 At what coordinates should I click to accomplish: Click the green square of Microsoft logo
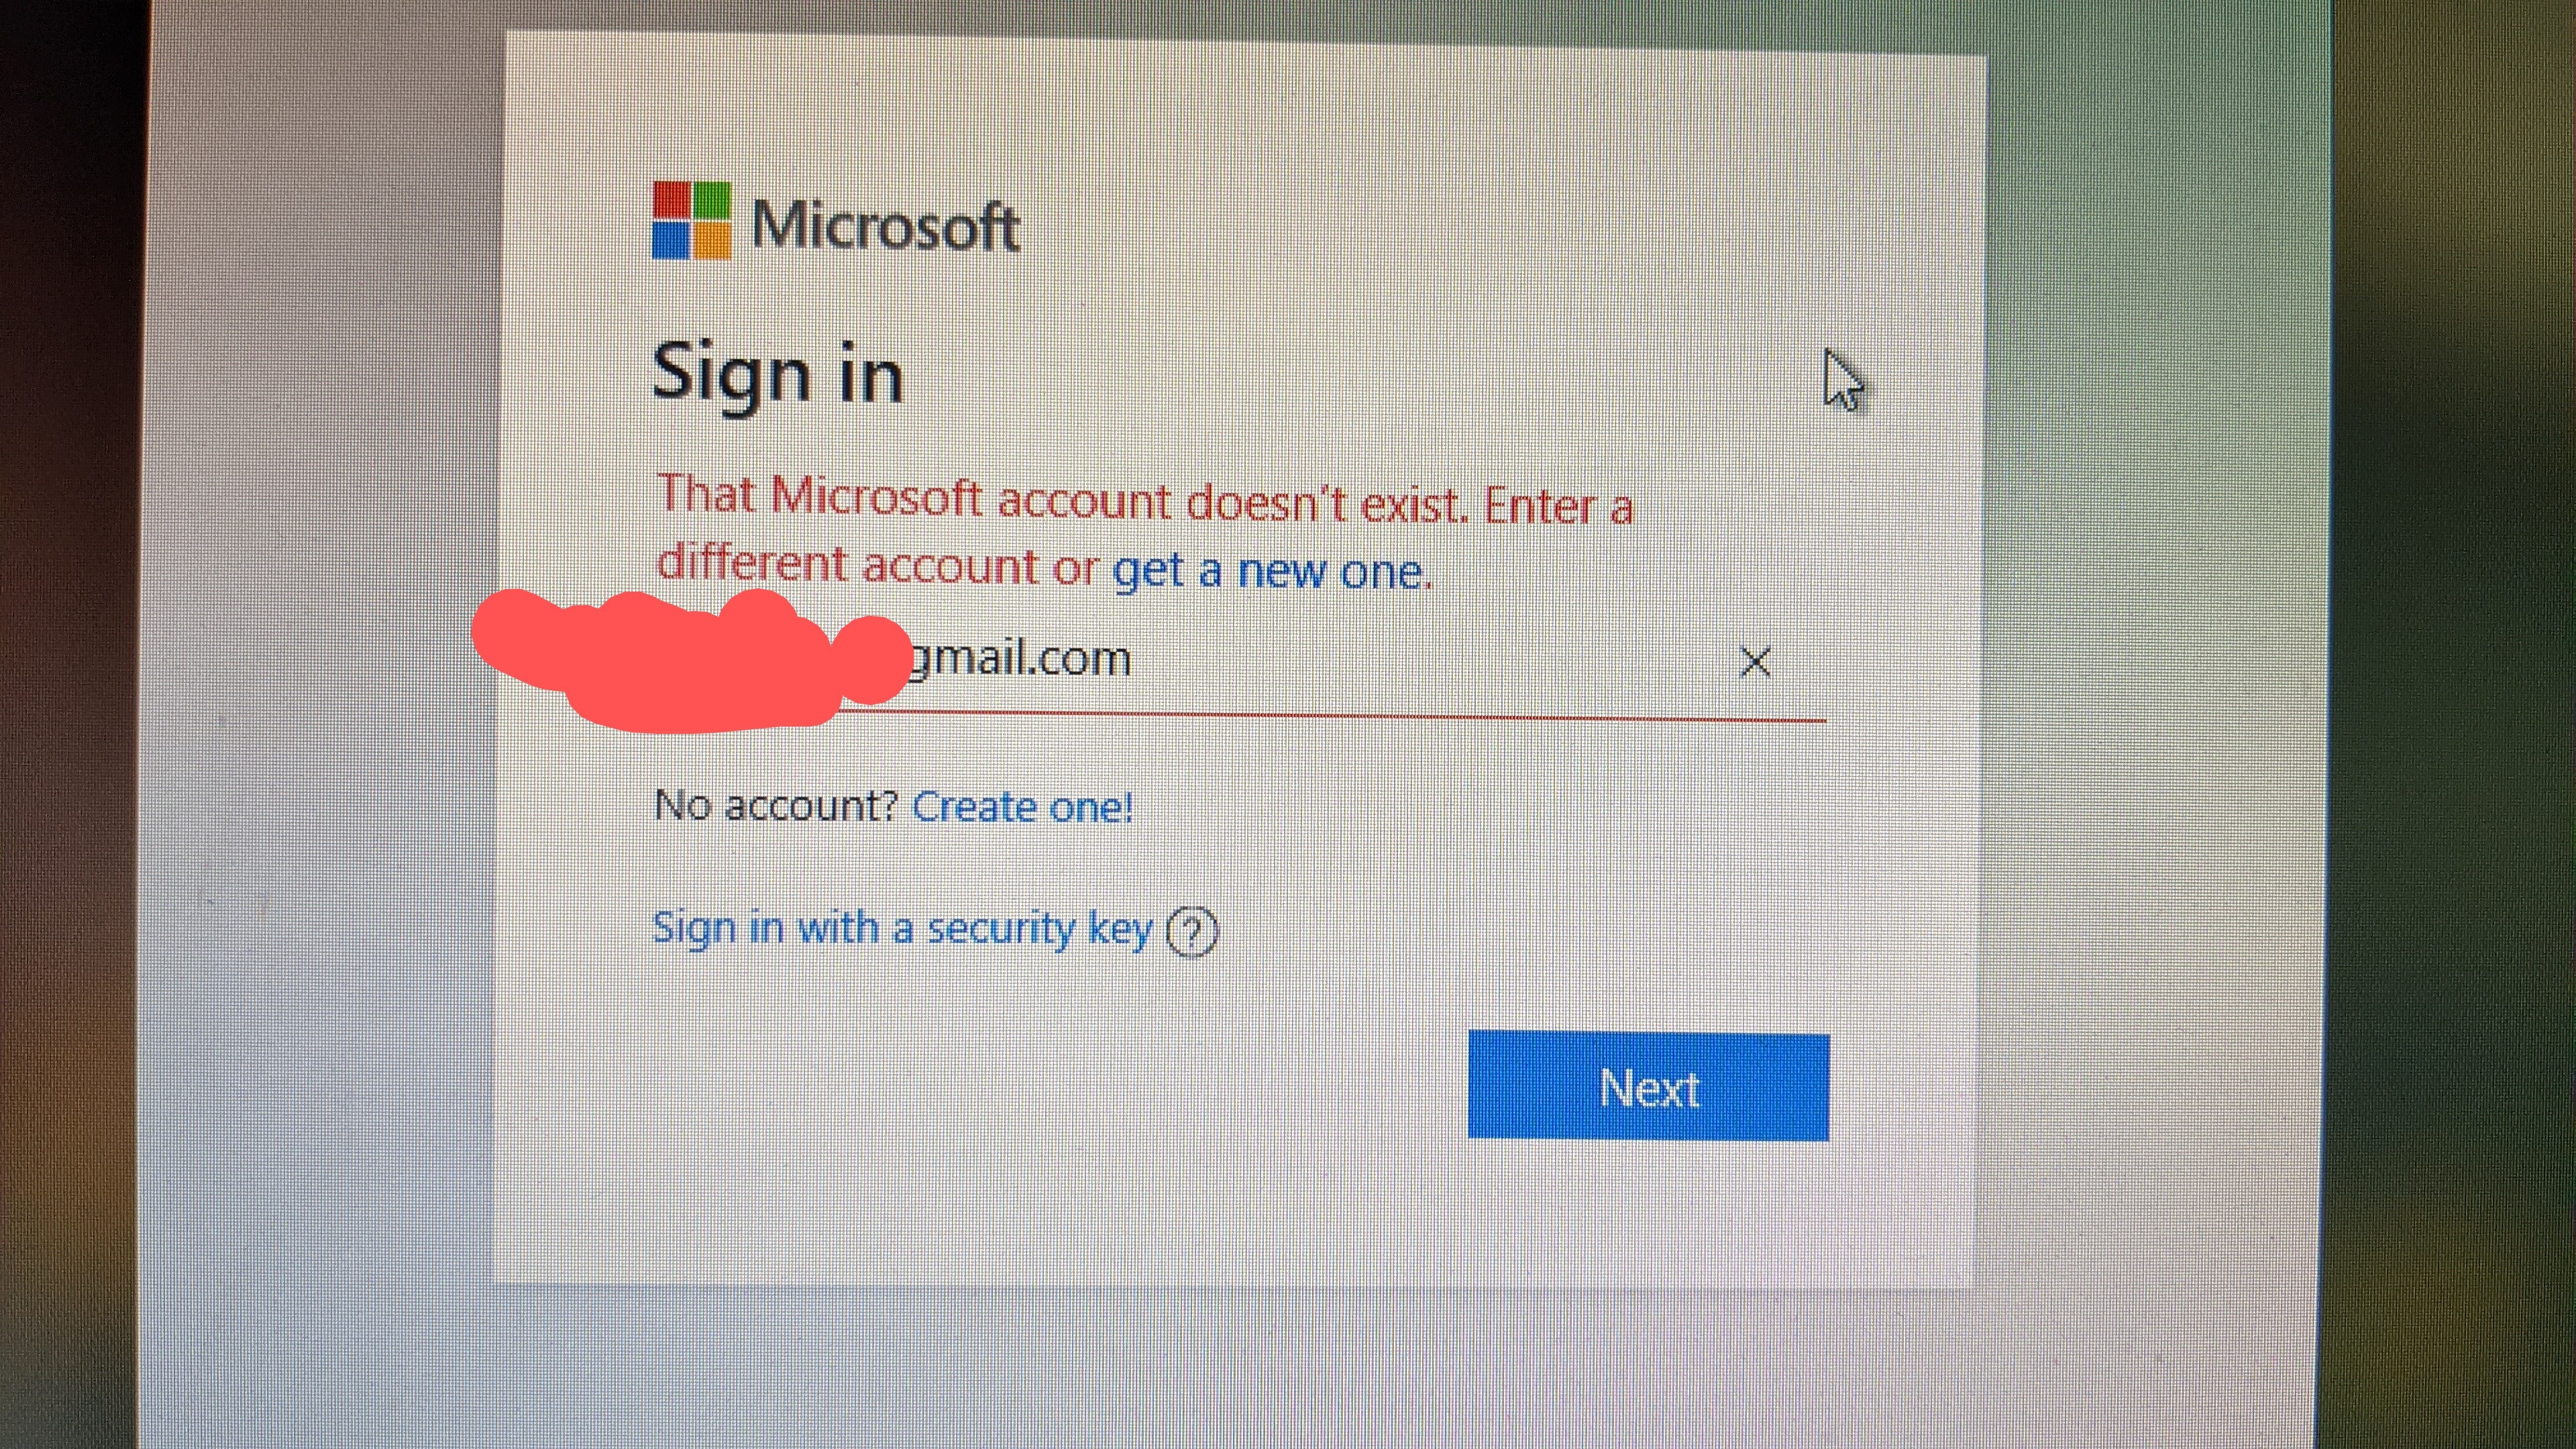[712, 200]
